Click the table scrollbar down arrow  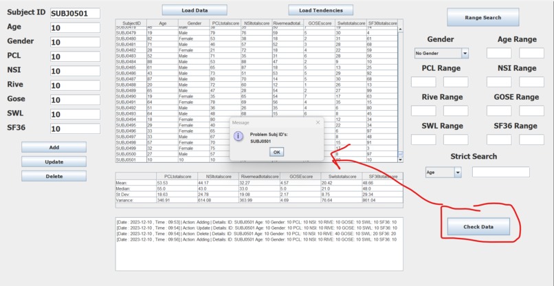[x=400, y=159]
